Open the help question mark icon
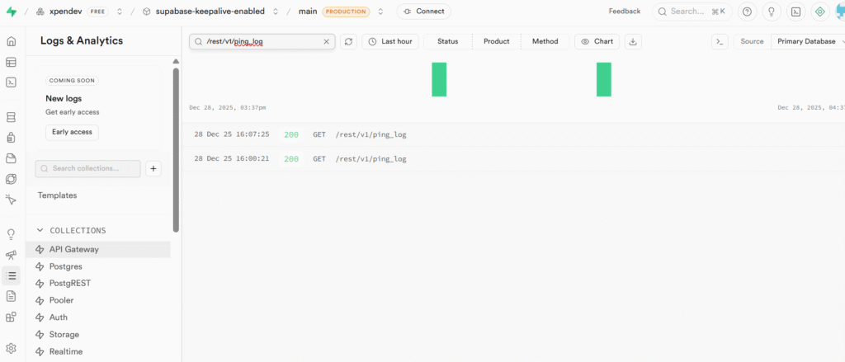This screenshot has height=362, width=845. 747,12
